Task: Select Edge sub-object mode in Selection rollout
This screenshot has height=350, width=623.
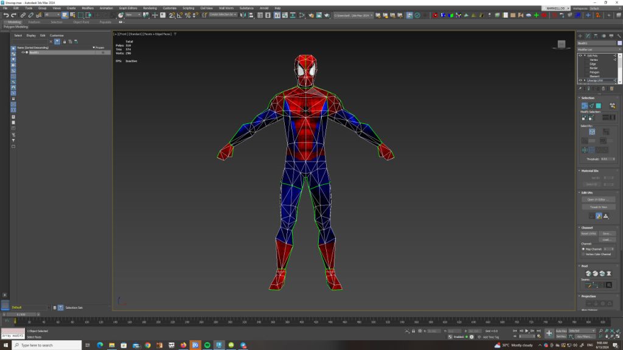Action: pos(591,106)
